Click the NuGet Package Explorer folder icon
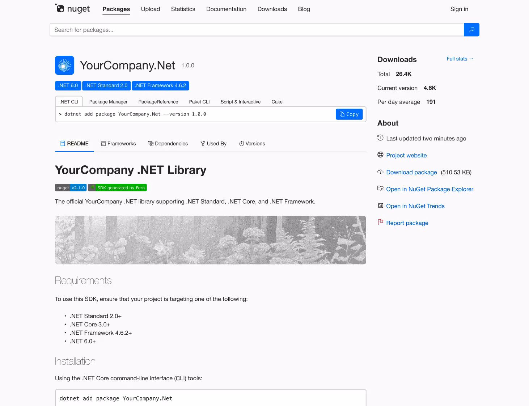 pos(380,189)
